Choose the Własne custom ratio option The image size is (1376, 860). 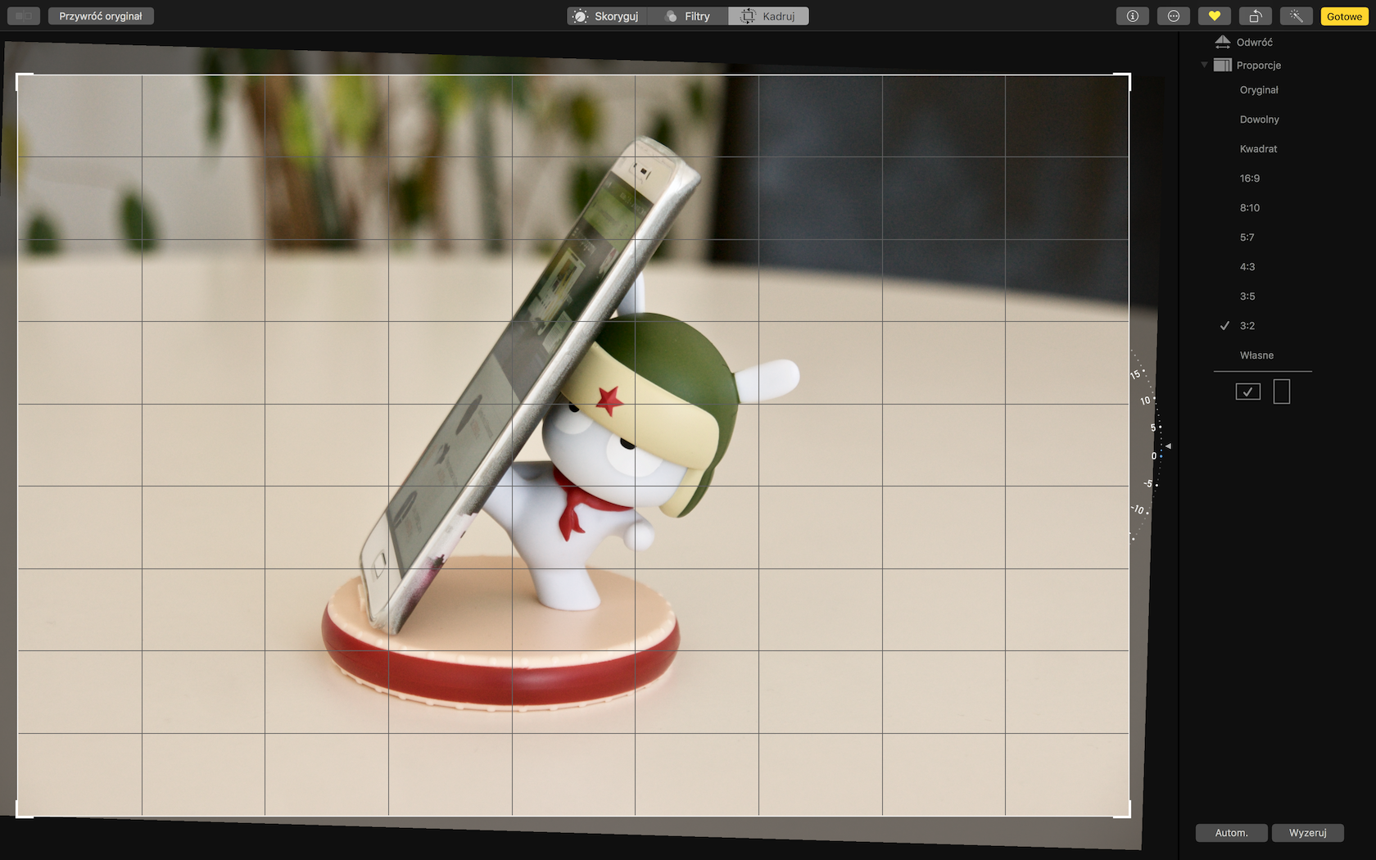tap(1256, 355)
